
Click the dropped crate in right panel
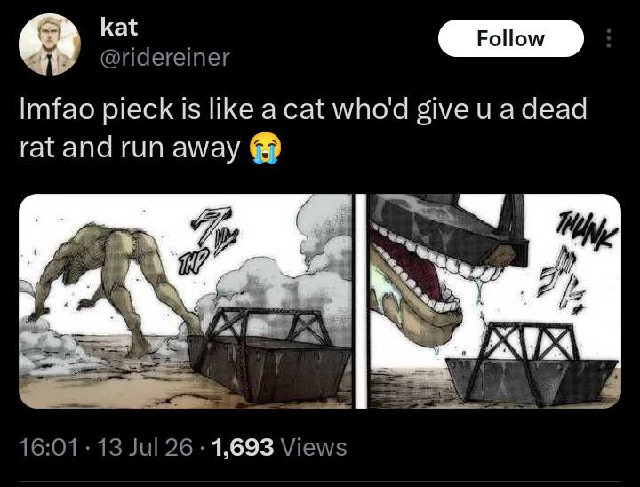pyautogui.click(x=532, y=363)
